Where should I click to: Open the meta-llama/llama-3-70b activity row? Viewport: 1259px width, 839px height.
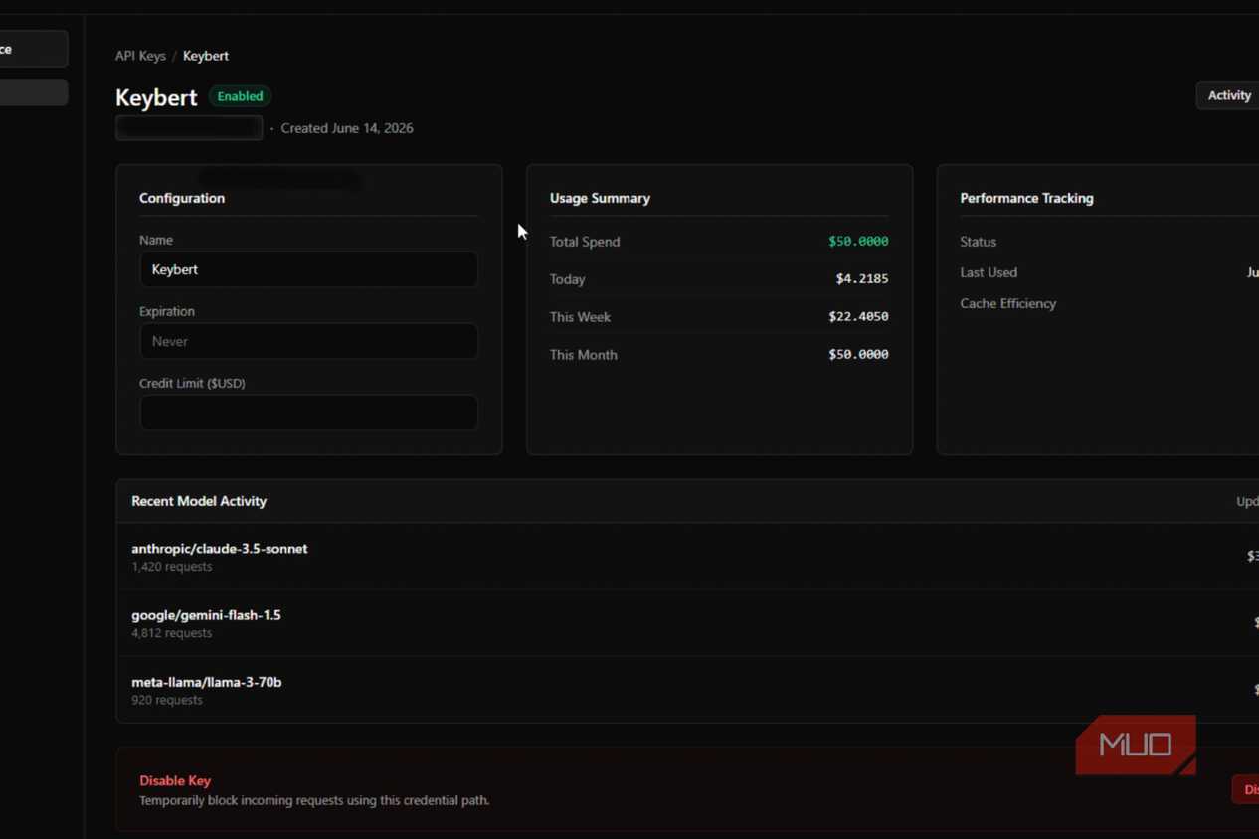click(688, 690)
